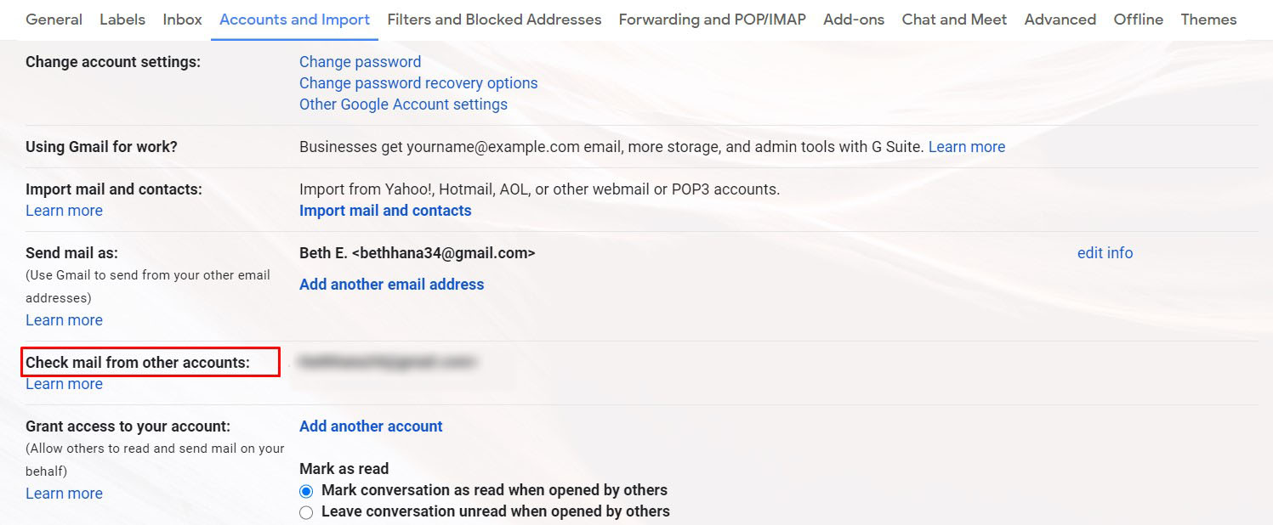The image size is (1273, 525).
Task: Open the General settings tab
Action: click(54, 20)
